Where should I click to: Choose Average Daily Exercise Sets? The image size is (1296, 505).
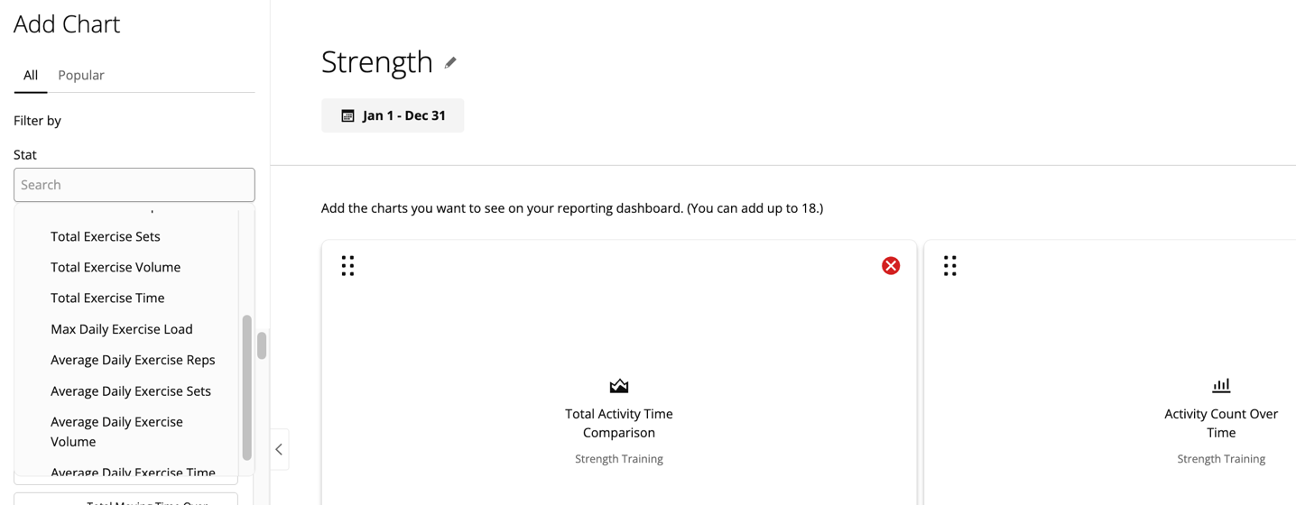(x=131, y=390)
